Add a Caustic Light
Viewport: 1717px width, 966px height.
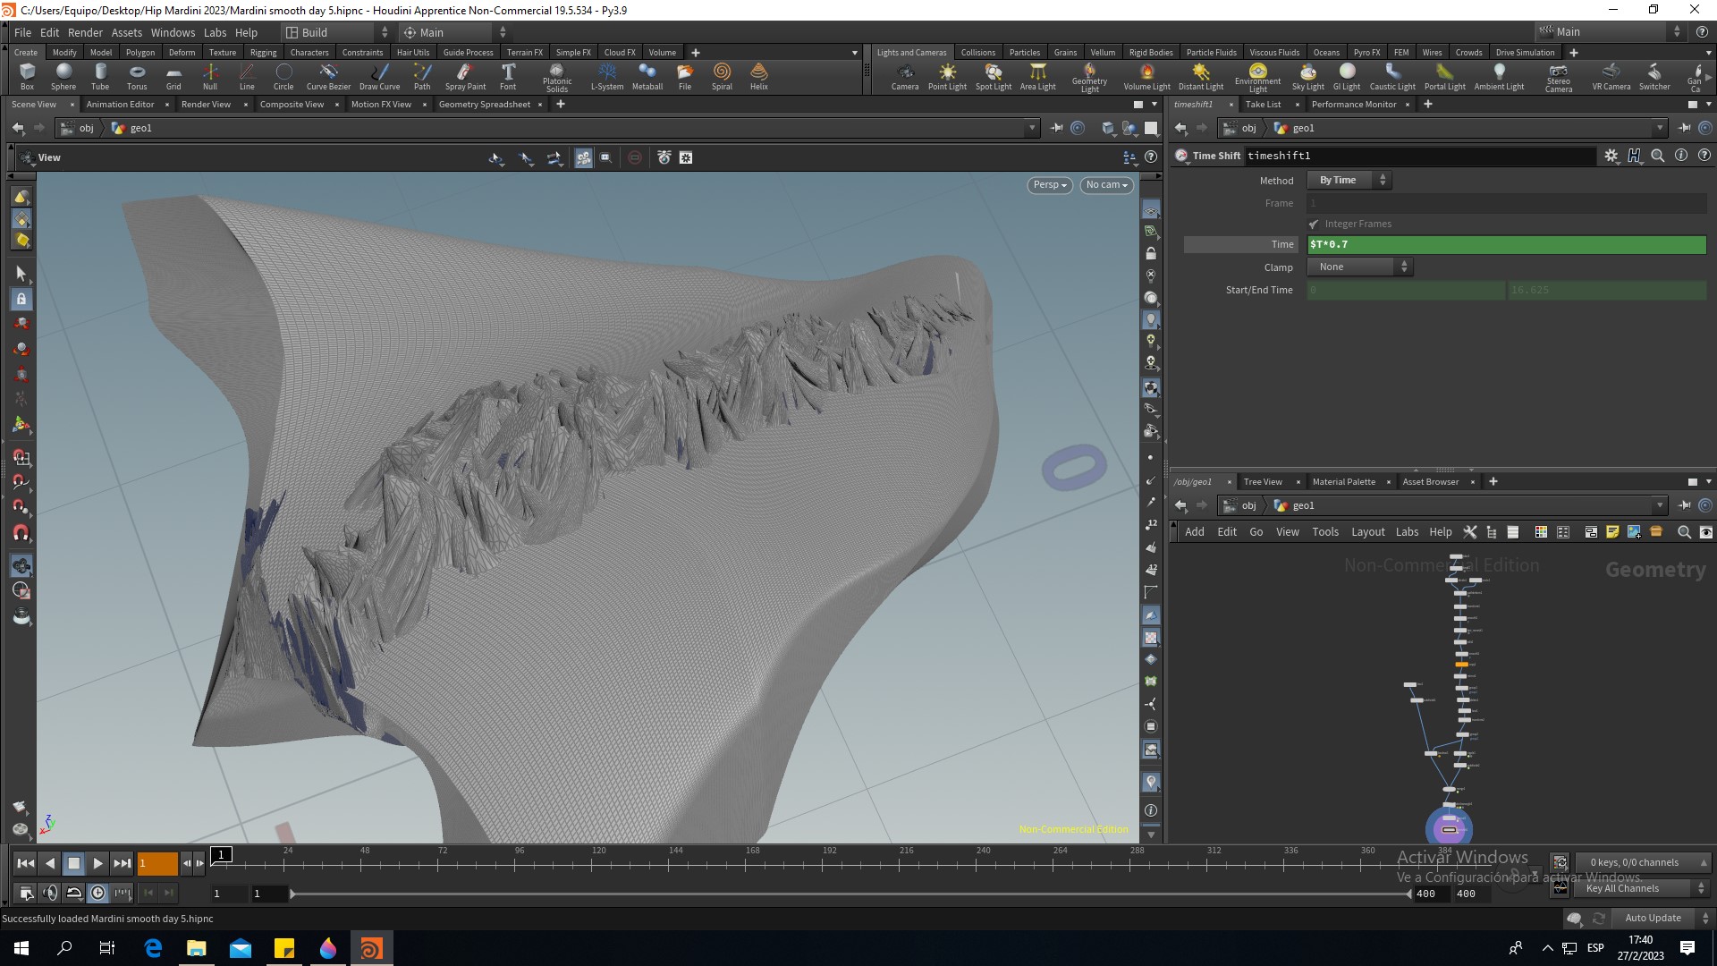click(1392, 76)
